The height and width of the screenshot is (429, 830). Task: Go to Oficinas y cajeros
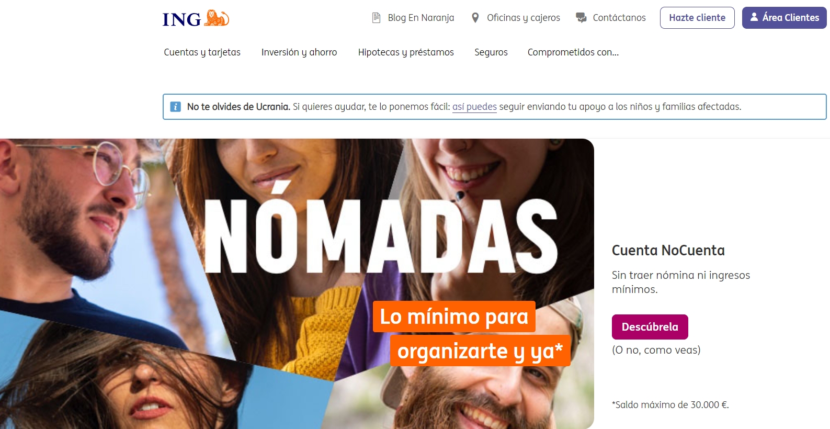click(x=524, y=18)
